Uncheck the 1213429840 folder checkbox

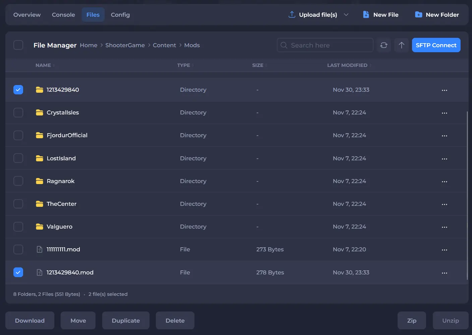tap(18, 90)
